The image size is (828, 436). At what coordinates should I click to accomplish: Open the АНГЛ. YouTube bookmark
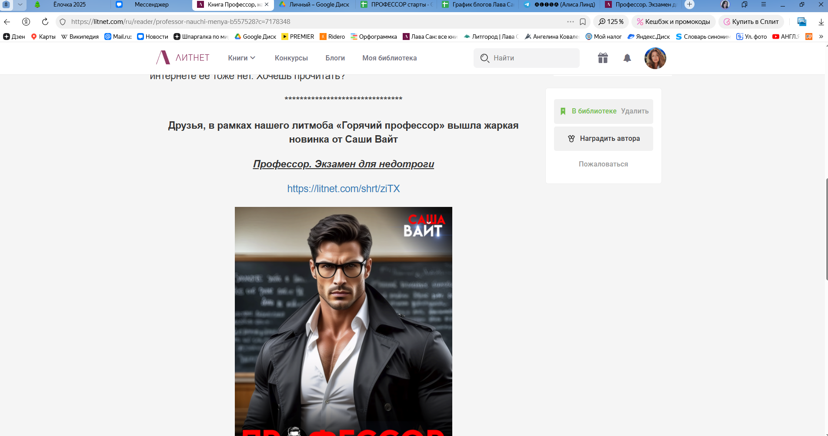click(x=786, y=37)
